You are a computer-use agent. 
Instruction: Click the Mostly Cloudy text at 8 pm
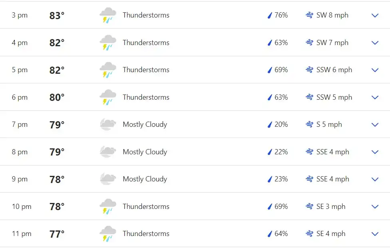pos(145,152)
